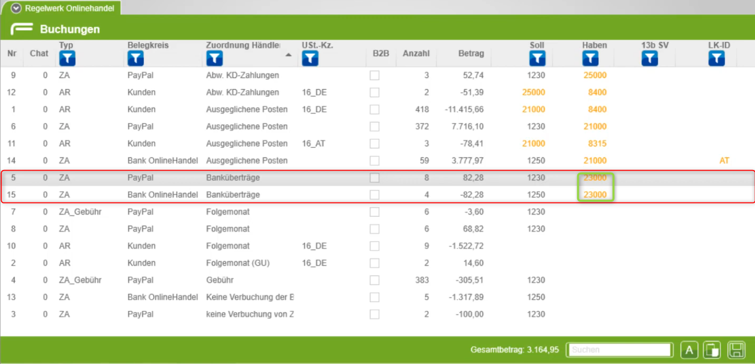Open the Belegkreis column filter

pyautogui.click(x=135, y=59)
